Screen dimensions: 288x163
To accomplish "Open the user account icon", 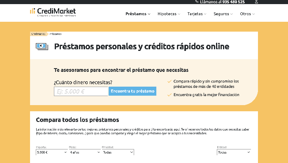I will [x=256, y=2].
